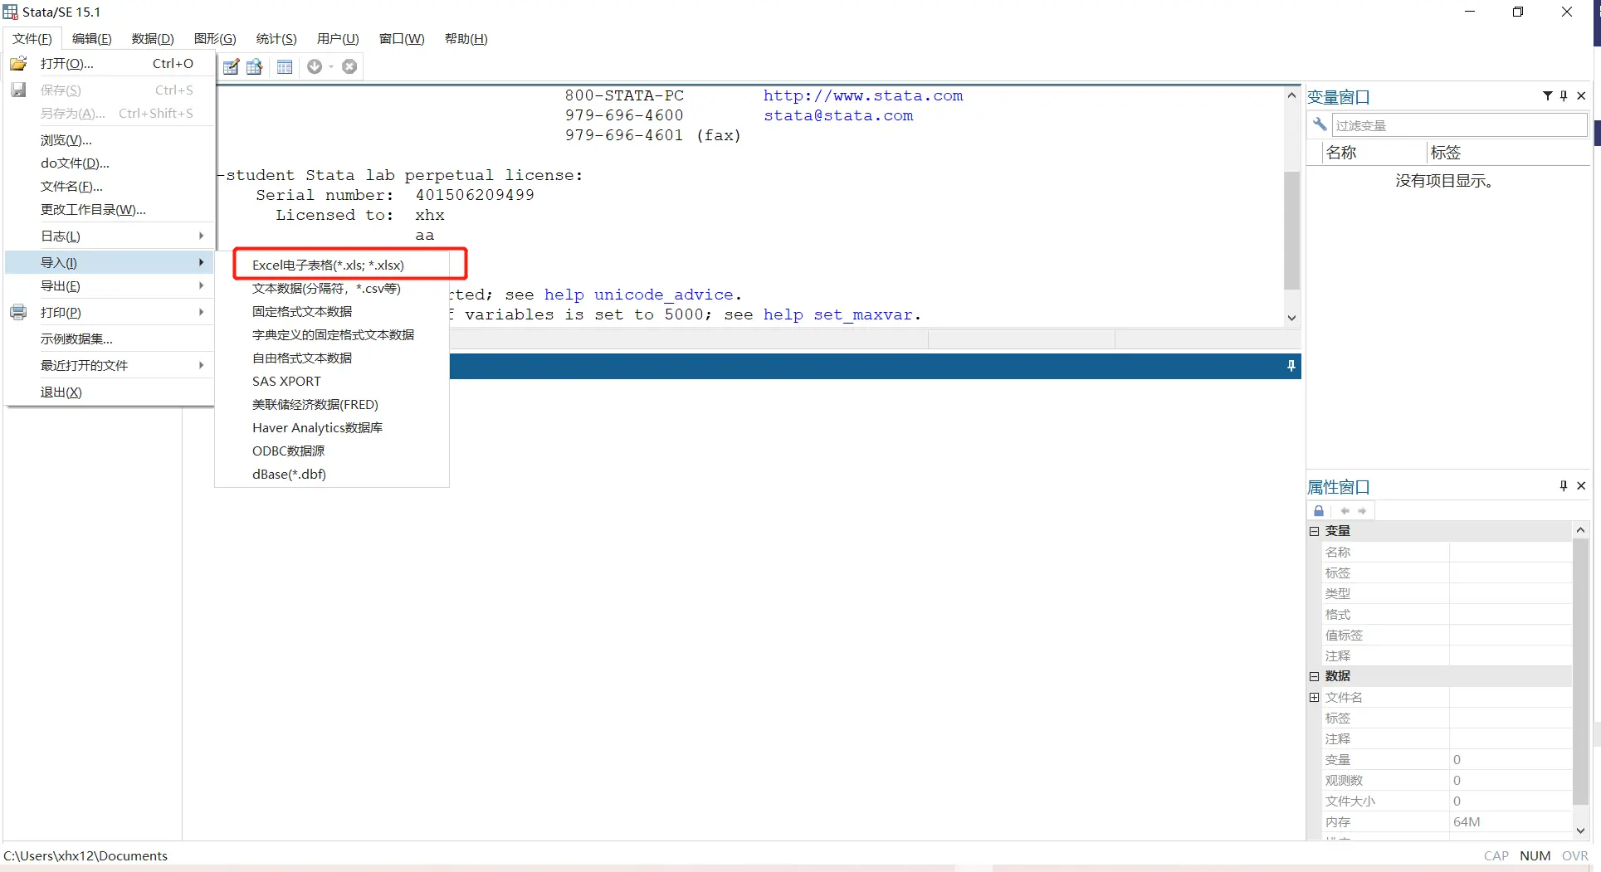Choose 字典定义的固定格式文本数据 import option
The height and width of the screenshot is (872, 1601).
(332, 335)
